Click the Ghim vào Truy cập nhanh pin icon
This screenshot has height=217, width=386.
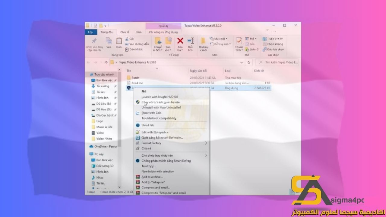pyautogui.click(x=94, y=41)
